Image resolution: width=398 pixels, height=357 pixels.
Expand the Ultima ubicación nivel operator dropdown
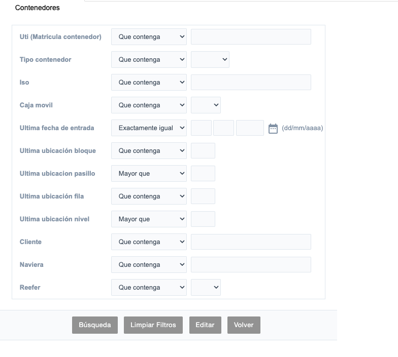(149, 219)
